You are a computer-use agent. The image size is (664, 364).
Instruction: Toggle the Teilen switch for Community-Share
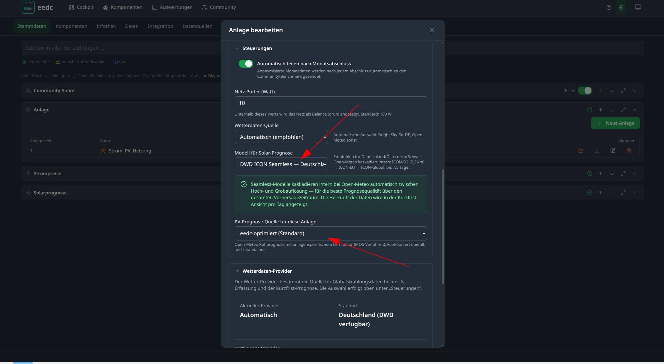pos(585,91)
